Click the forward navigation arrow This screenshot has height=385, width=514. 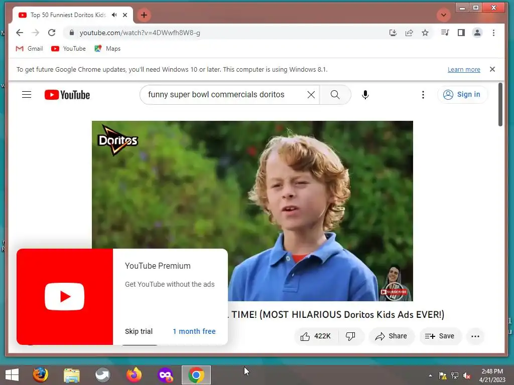tap(36, 33)
